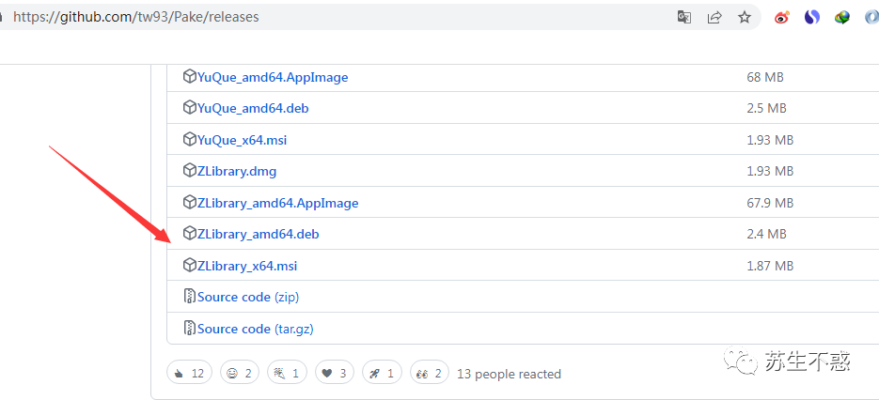Bookmark this page with the star icon
879x400 pixels.
tap(745, 17)
